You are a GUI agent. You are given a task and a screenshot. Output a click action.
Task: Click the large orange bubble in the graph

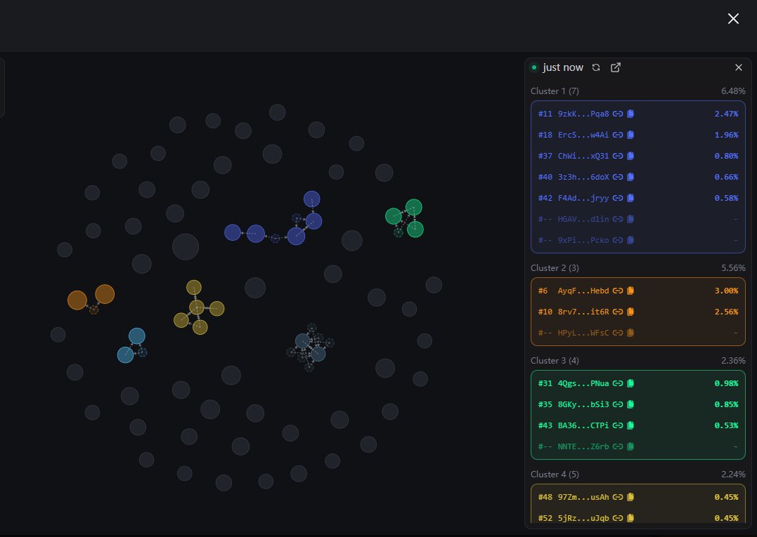(105, 294)
